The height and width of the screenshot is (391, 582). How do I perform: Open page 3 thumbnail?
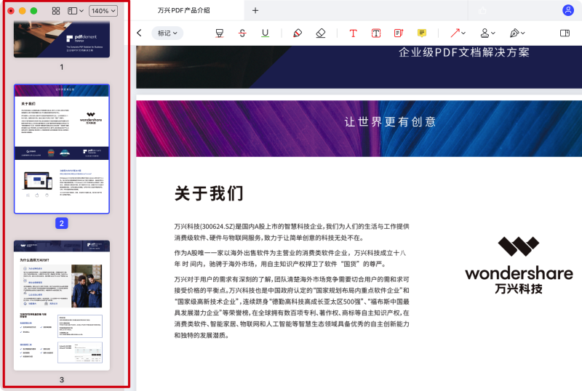62,305
